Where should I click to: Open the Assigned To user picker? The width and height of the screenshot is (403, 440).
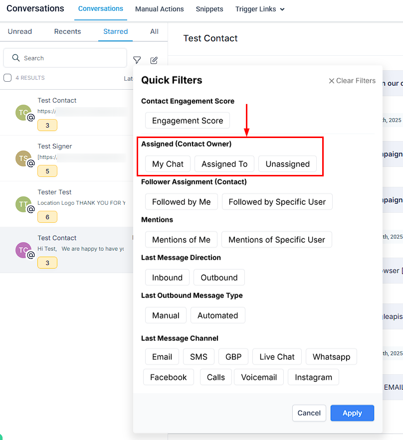pyautogui.click(x=224, y=164)
